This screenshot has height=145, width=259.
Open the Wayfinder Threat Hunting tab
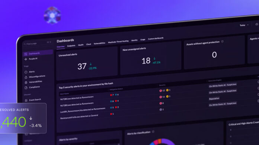click(x=118, y=42)
